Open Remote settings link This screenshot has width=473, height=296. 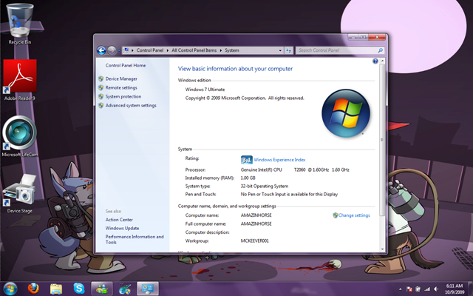(121, 87)
